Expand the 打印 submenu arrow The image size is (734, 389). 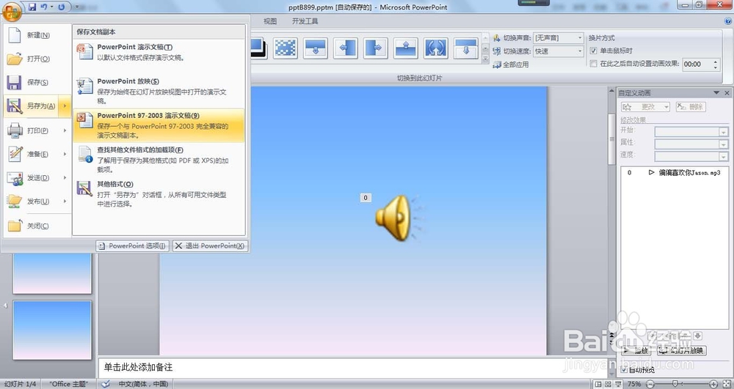coord(65,130)
